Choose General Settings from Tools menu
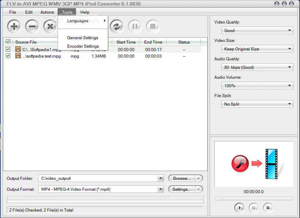 [x=82, y=38]
